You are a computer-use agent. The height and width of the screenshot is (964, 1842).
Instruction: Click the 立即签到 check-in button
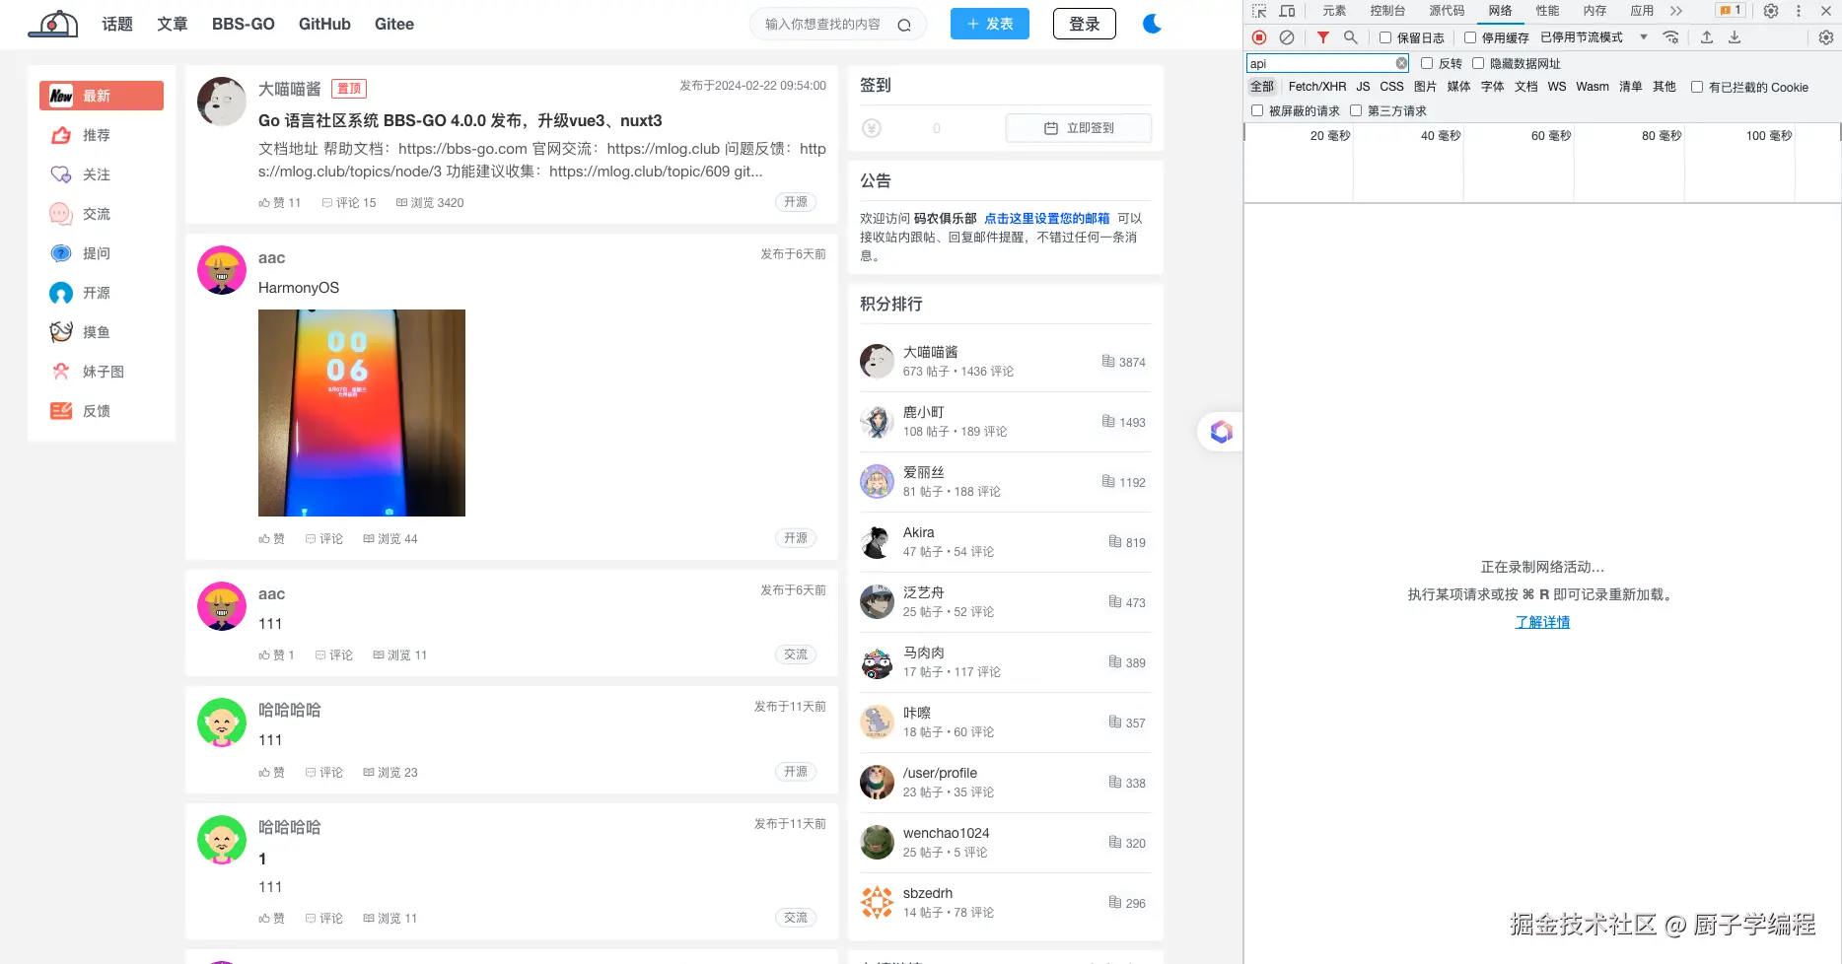pyautogui.click(x=1078, y=127)
